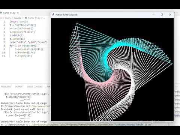
Task: Click the feather icon in the Turtle Graphics title bar
Action: click(53, 15)
